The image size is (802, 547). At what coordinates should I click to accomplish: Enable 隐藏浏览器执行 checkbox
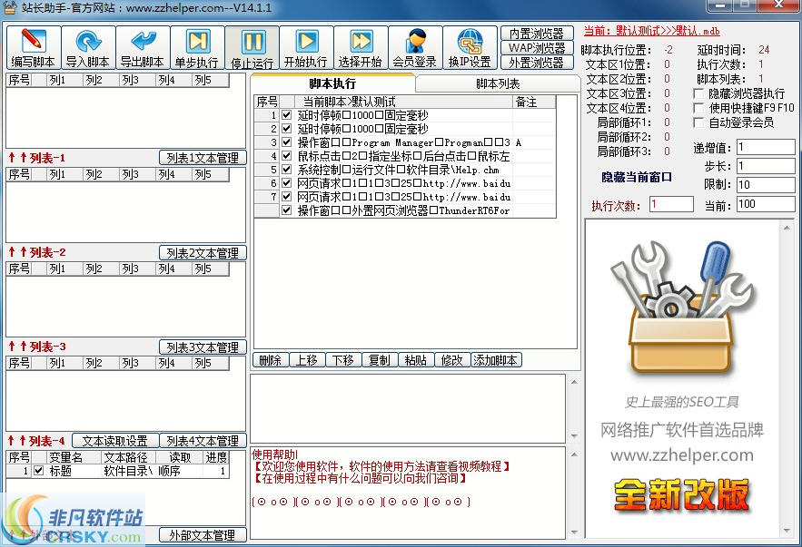[698, 94]
